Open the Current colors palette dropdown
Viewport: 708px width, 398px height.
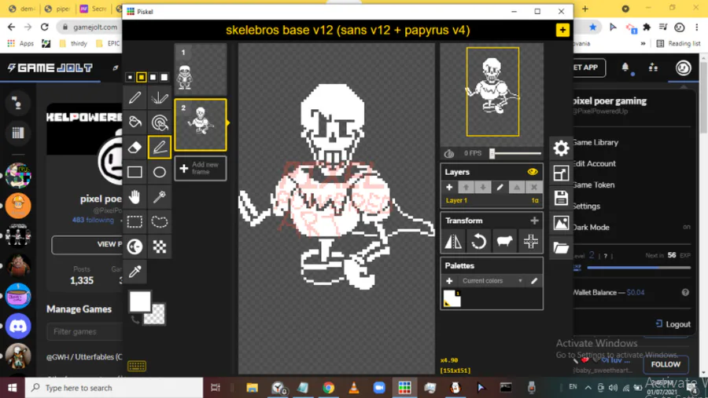492,281
